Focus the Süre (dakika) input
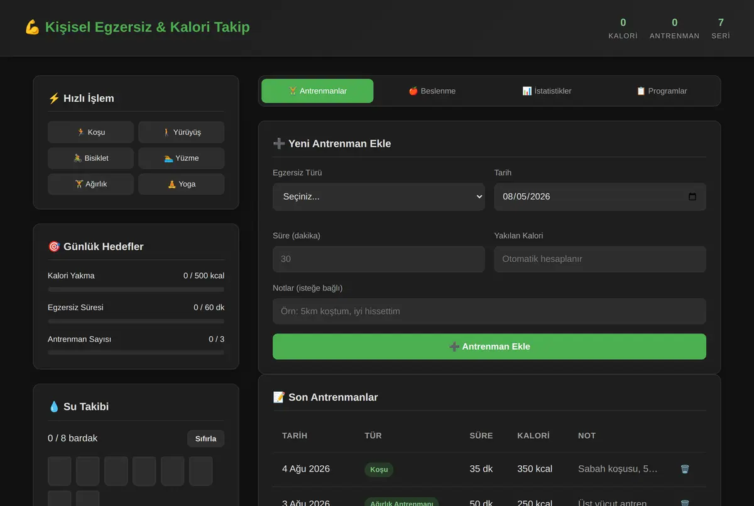Image resolution: width=754 pixels, height=506 pixels. click(x=379, y=259)
